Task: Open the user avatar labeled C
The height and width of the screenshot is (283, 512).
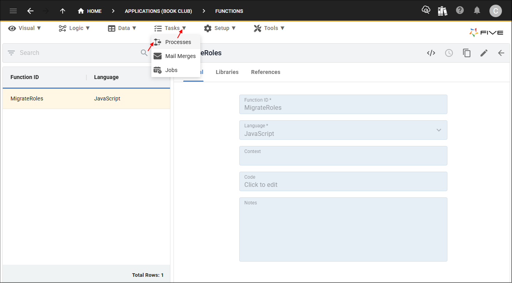Action: [x=495, y=11]
